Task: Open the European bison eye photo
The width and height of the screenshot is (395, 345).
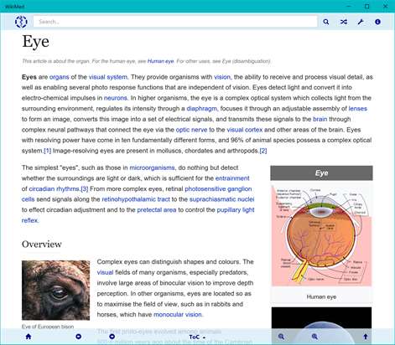Action: click(56, 291)
